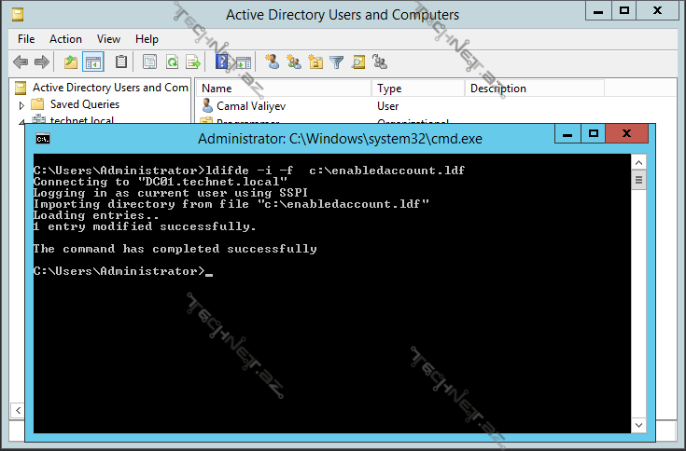
Task: Sort list by Type column header
Action: (x=417, y=89)
